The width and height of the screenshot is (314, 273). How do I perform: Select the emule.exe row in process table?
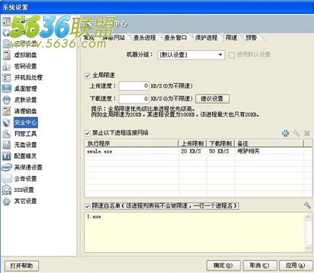point(198,151)
